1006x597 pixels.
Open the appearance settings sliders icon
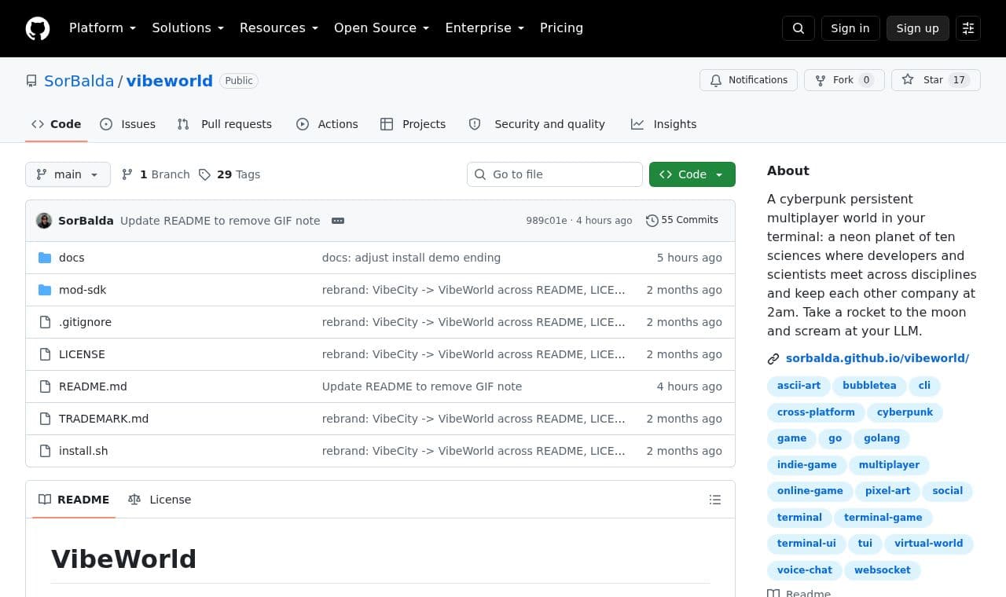[968, 28]
